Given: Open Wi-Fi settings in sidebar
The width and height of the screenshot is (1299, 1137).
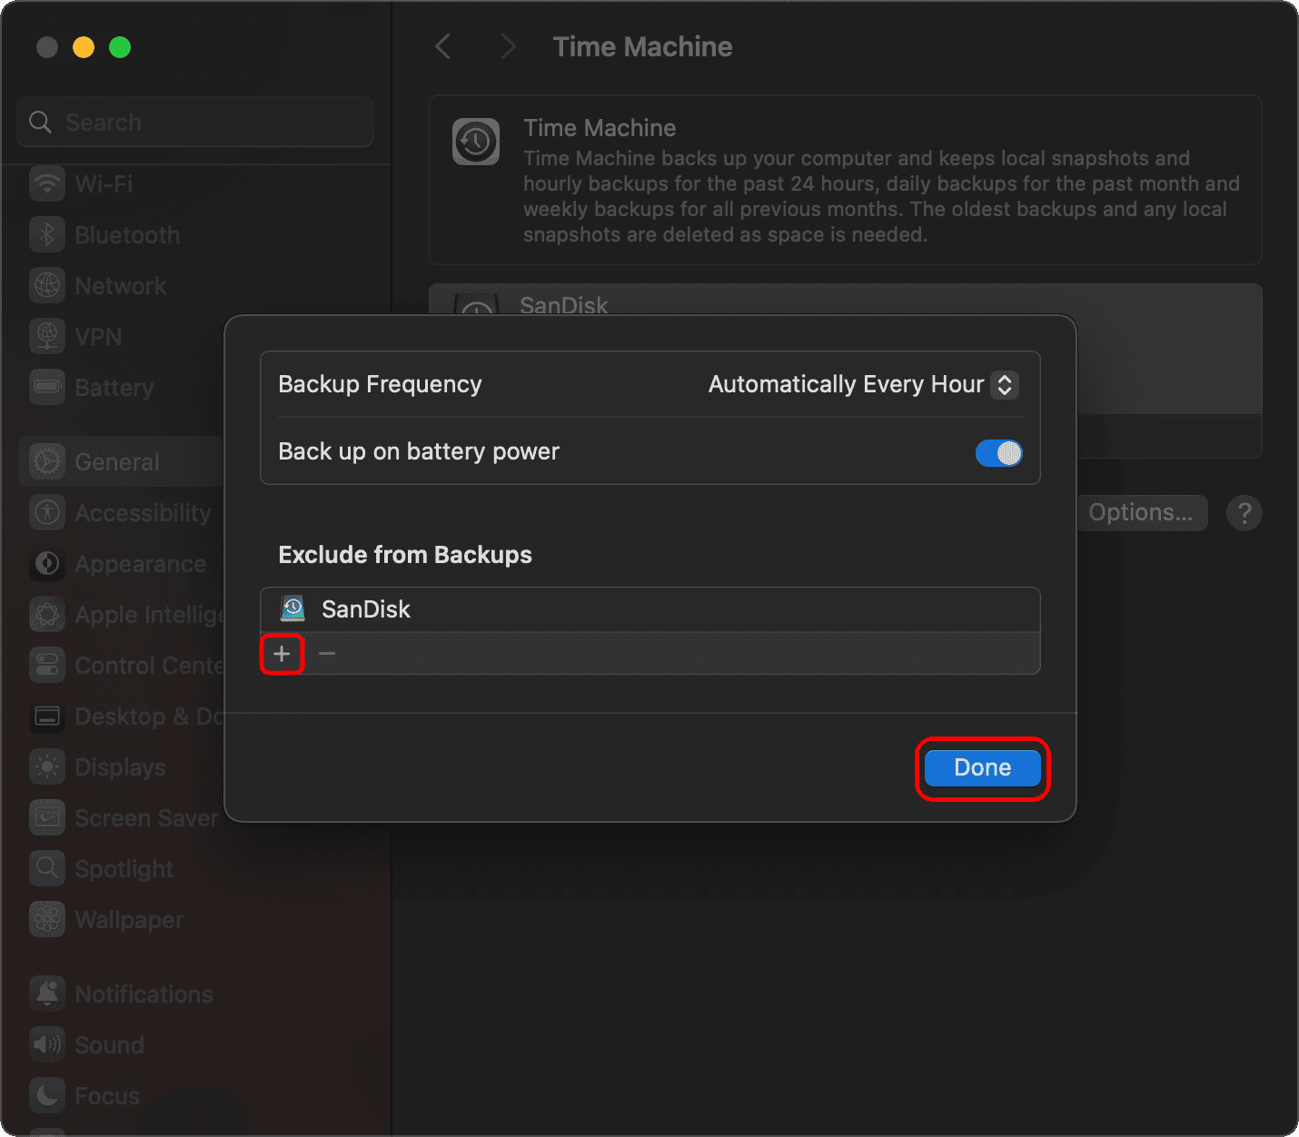Looking at the screenshot, I should [x=104, y=184].
